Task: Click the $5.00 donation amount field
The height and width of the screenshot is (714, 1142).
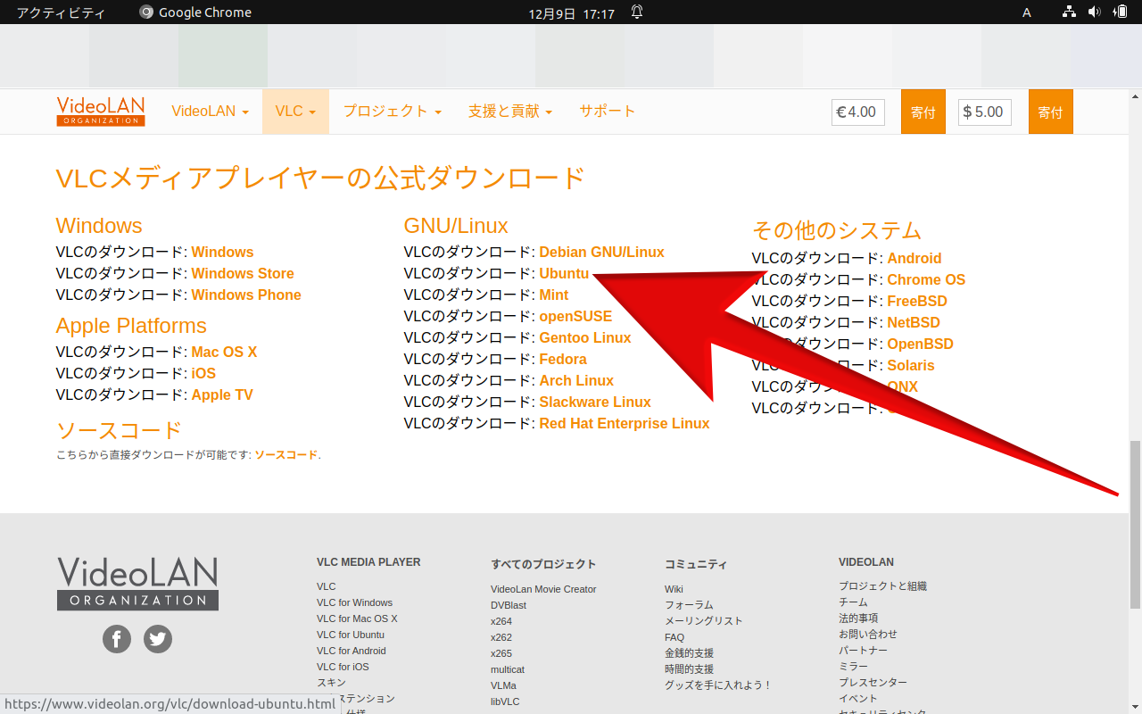Action: pyautogui.click(x=984, y=111)
